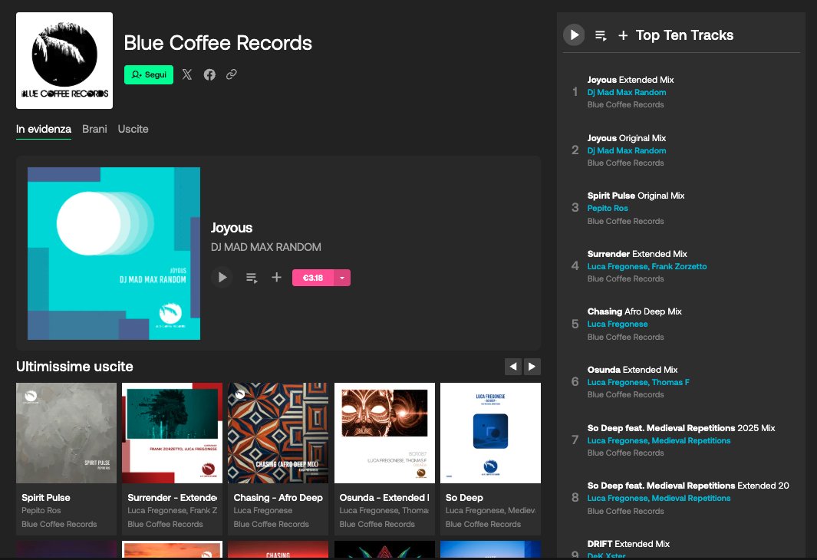The height and width of the screenshot is (560, 817).
Task: Expand the Joyous price dropdown arrow
Action: click(x=342, y=278)
